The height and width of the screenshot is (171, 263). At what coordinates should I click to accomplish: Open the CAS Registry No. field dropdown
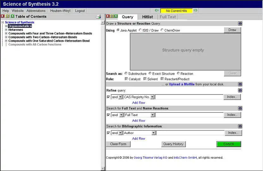[x=152, y=97]
